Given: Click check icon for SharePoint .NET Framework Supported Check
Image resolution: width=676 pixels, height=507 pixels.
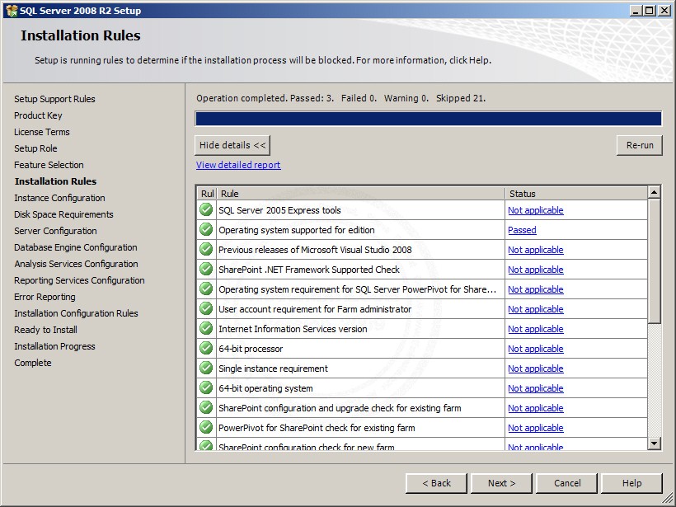Looking at the screenshot, I should [x=206, y=270].
